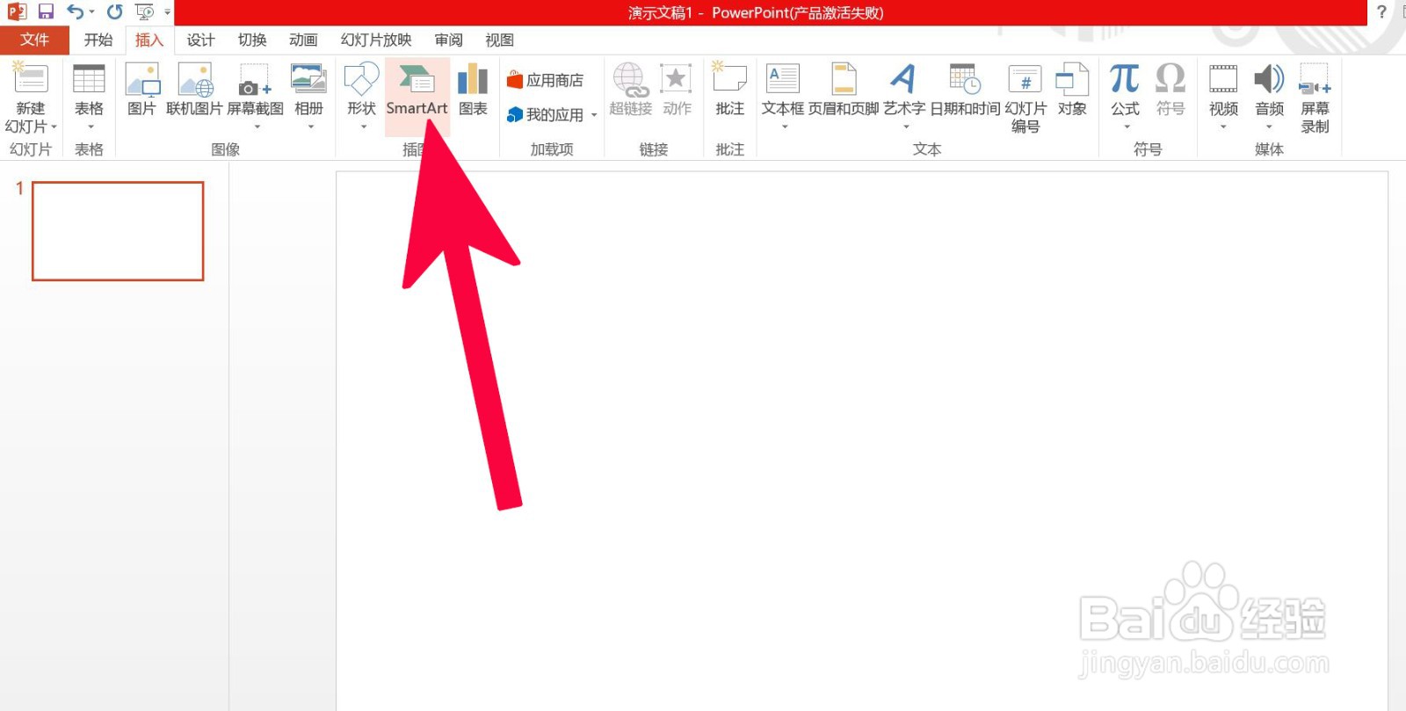This screenshot has width=1406, height=711.
Task: Switch to the Slide Show (幻灯片放映) tab
Action: coord(376,40)
